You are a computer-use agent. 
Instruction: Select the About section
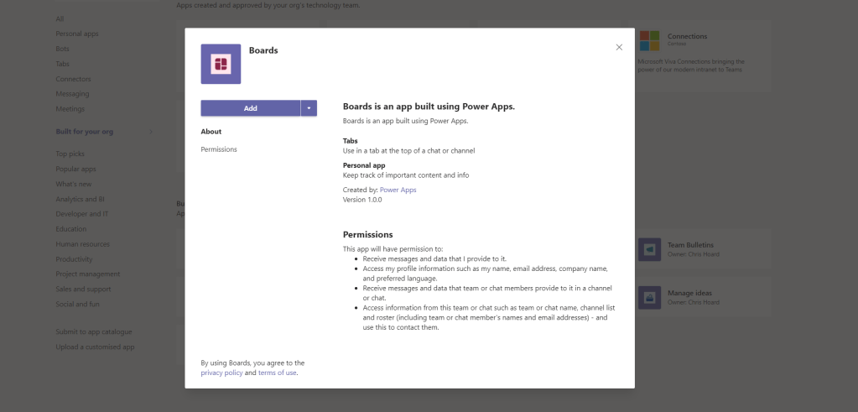point(211,132)
